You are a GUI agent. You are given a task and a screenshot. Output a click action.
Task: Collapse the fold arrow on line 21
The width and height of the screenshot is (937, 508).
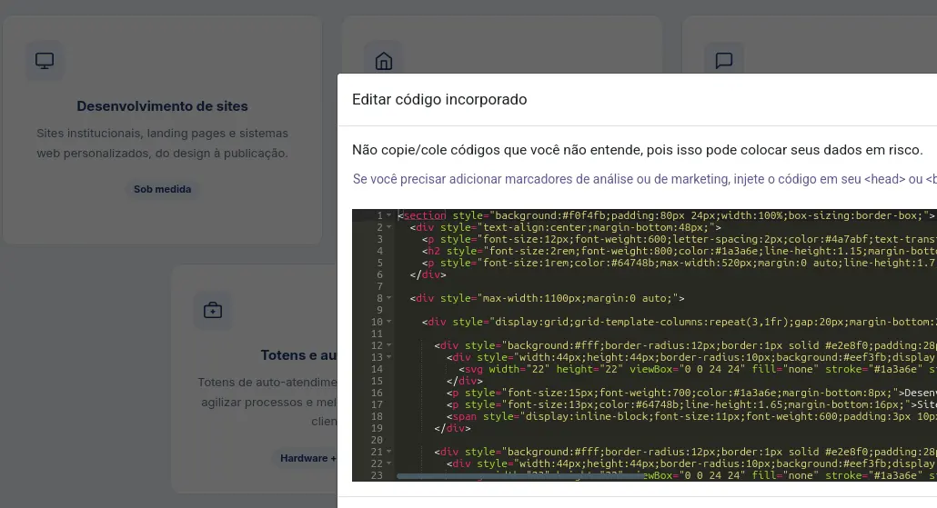pos(389,452)
